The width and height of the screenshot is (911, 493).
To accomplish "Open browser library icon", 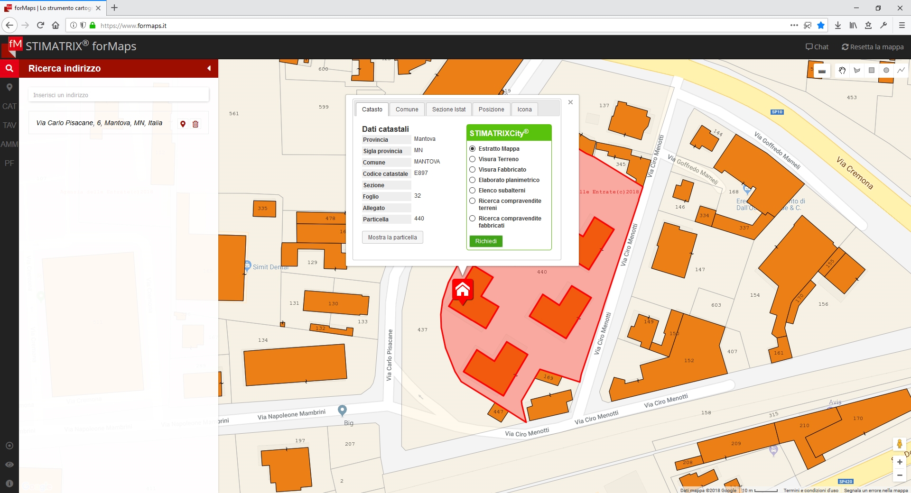I will (853, 25).
